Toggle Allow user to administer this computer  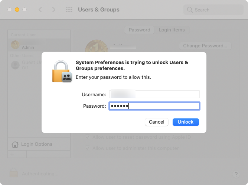tap(88, 148)
